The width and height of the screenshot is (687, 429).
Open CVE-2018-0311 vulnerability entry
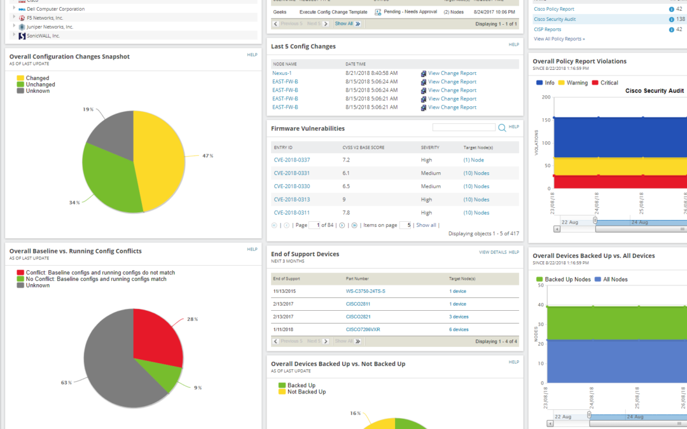[x=292, y=213]
